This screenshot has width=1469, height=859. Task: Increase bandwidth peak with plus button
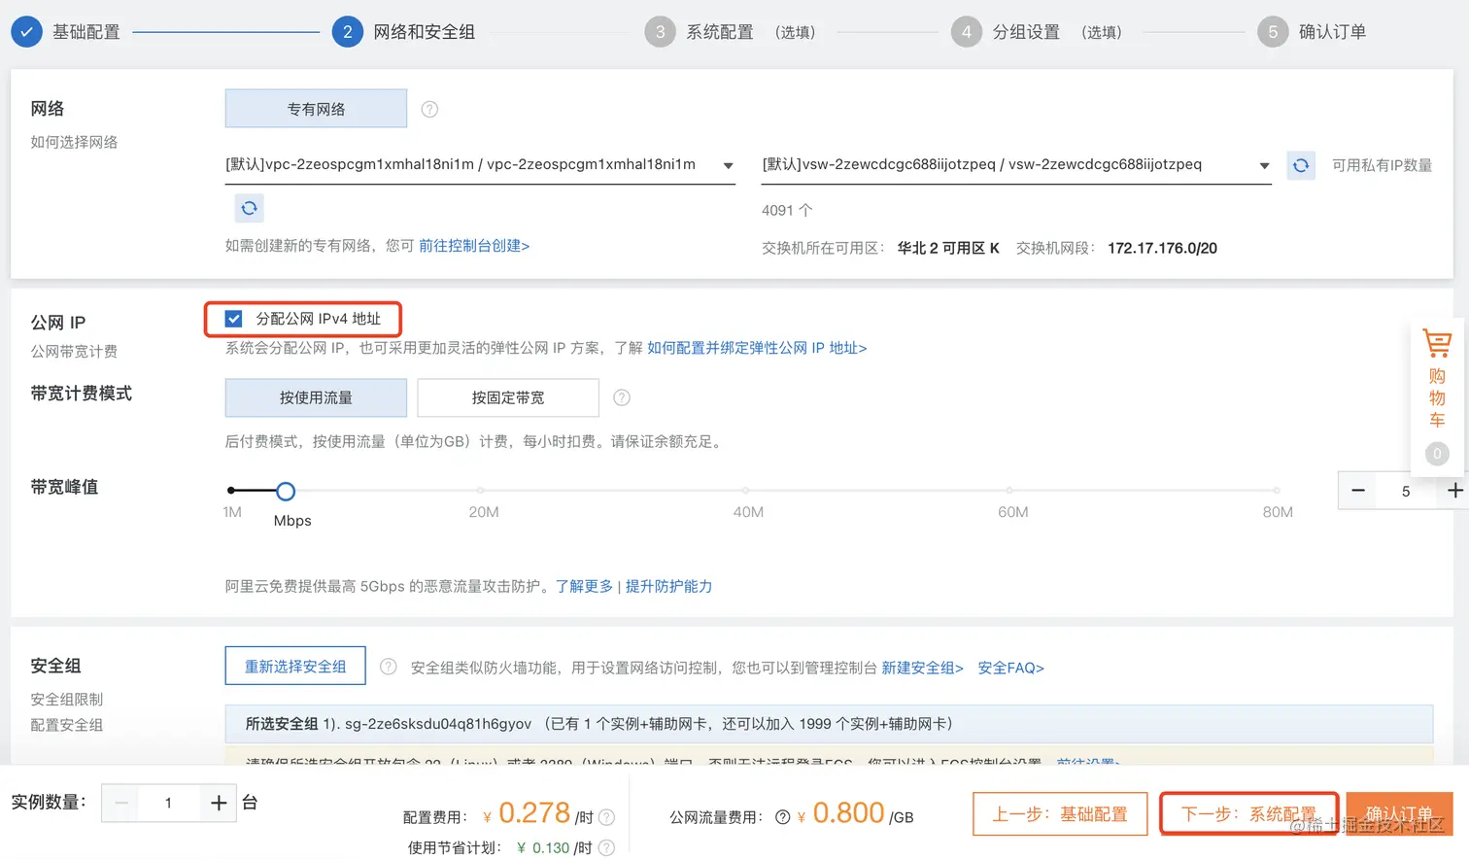point(1454,491)
